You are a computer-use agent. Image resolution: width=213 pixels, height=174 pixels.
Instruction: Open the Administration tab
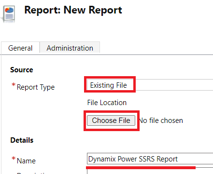point(70,48)
